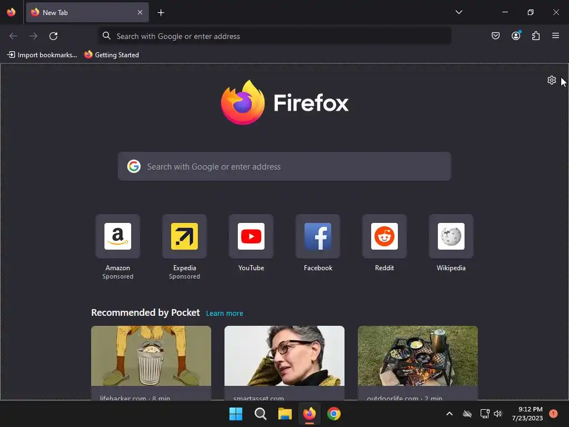Screen dimensions: 569x427
Task: Personalize new tab with gear icon
Action: coord(552,80)
